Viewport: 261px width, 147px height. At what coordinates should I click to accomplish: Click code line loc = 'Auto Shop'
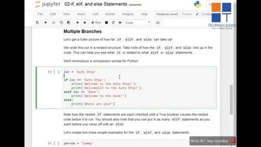(80, 72)
